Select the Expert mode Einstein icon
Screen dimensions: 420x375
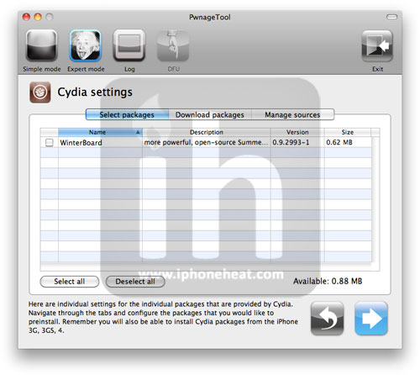85,45
